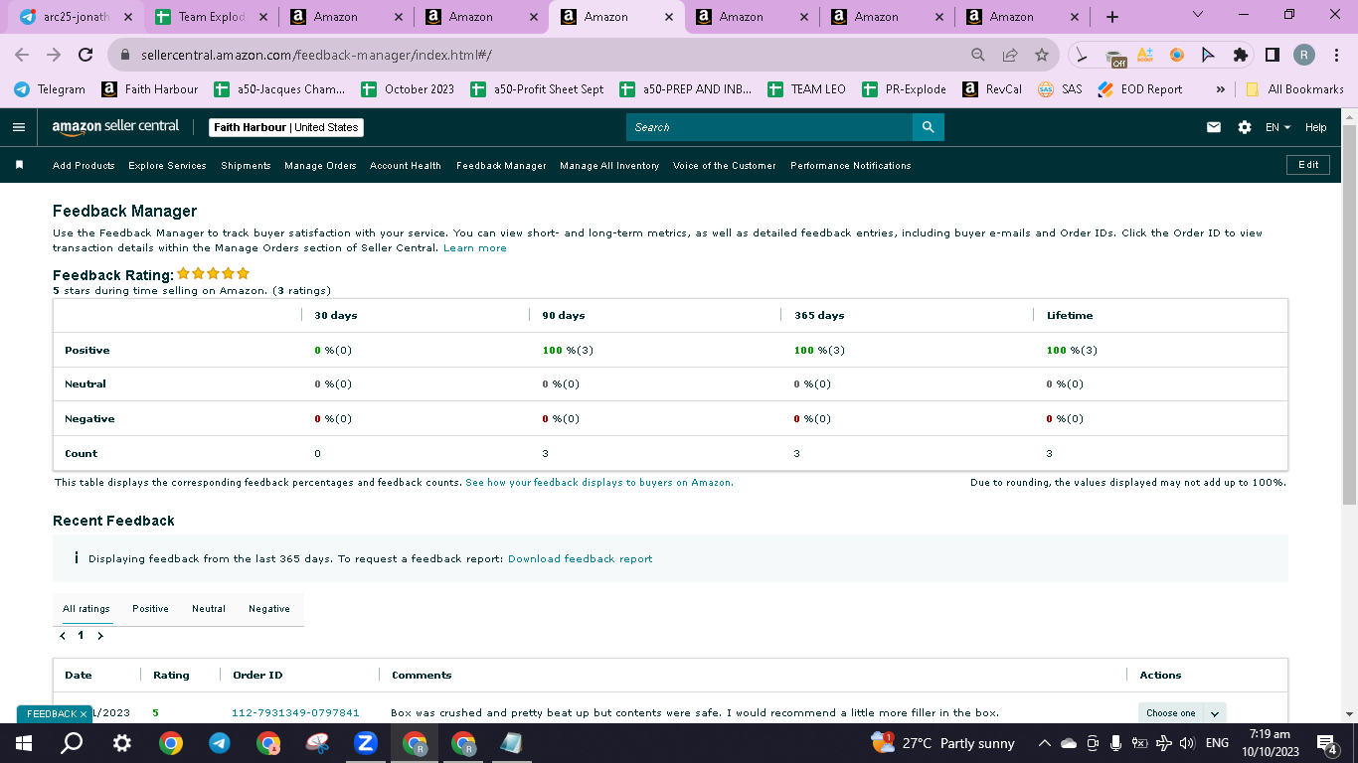
Task: Click the Learn more link
Action: [475, 247]
